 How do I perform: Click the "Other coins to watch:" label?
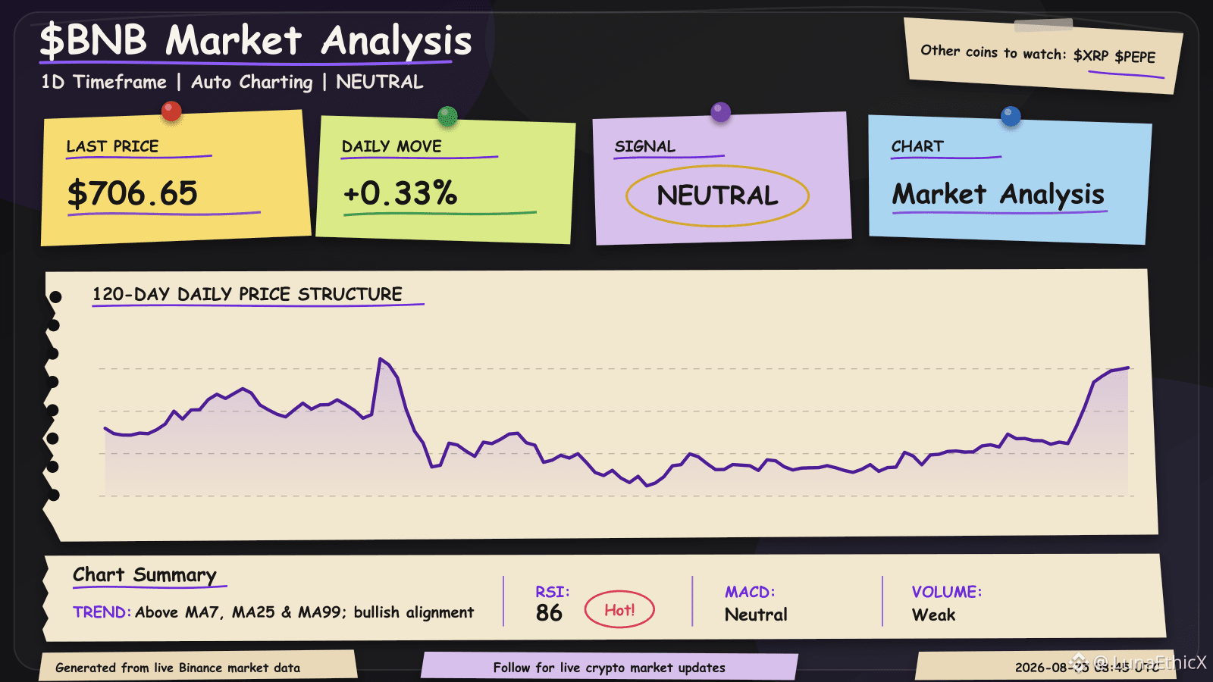pyautogui.click(x=993, y=52)
